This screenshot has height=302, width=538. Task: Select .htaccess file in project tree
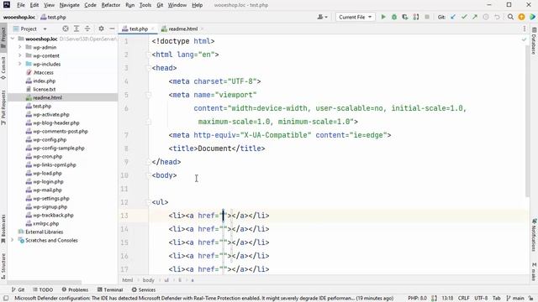pos(43,73)
